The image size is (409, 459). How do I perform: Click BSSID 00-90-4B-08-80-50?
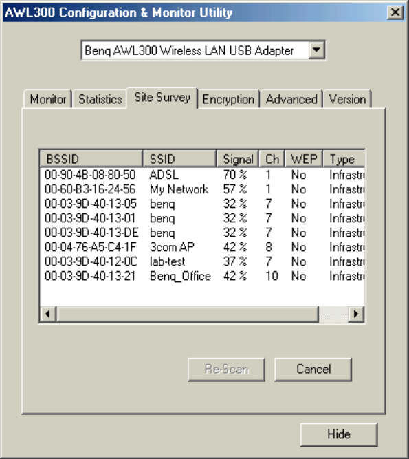[x=90, y=175]
